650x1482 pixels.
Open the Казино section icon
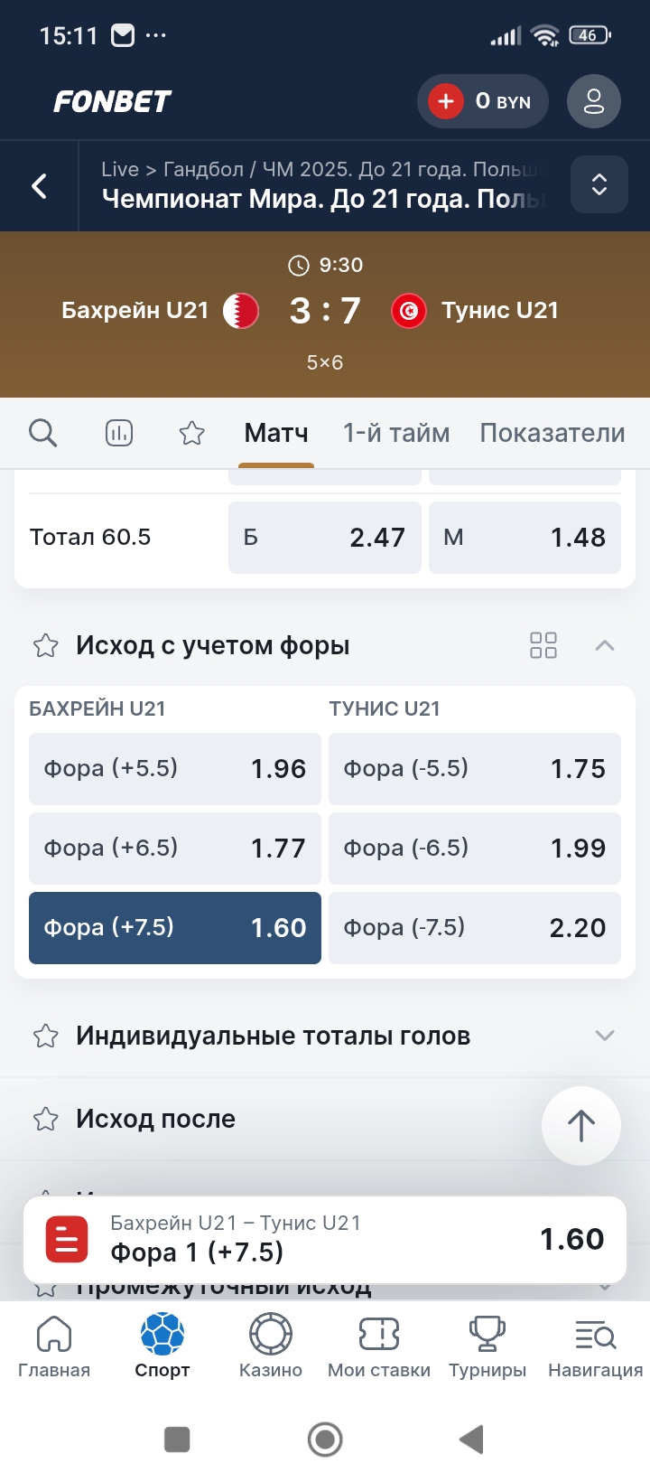[x=270, y=1346]
